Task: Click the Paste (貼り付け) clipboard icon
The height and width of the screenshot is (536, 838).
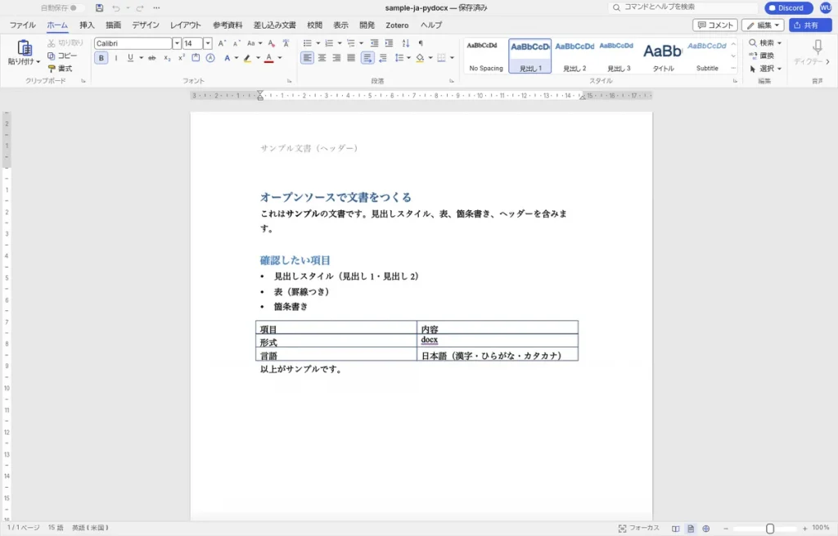Action: pos(24,48)
